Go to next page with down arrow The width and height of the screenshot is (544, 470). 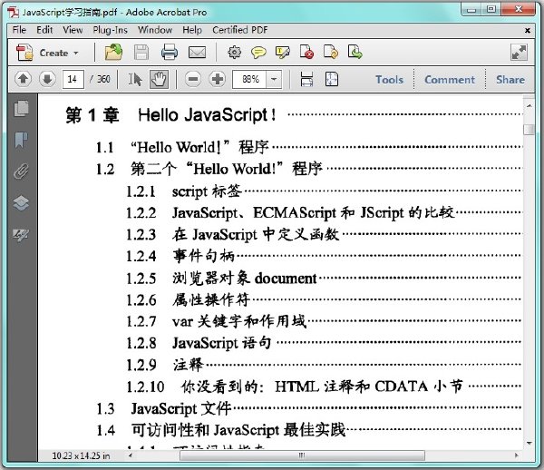pos(47,79)
